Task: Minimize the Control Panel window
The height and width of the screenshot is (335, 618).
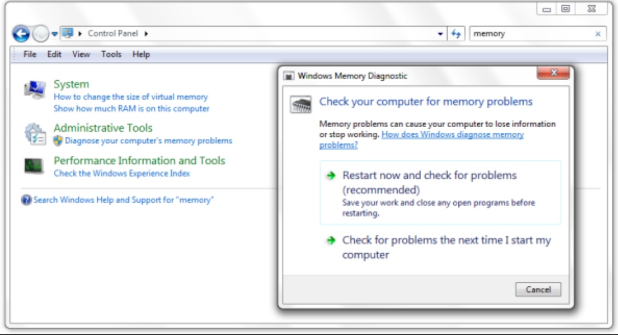Action: tap(546, 9)
